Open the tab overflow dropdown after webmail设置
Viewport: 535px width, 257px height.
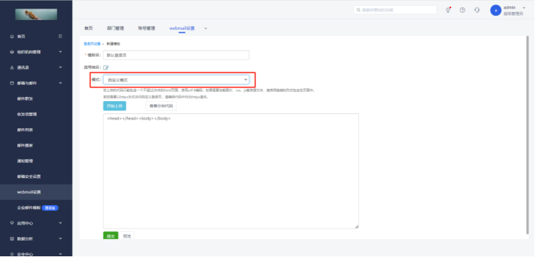[206, 28]
